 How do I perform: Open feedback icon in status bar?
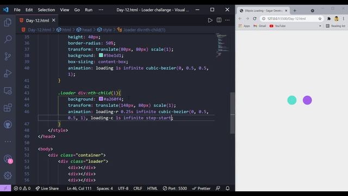click(x=218, y=188)
